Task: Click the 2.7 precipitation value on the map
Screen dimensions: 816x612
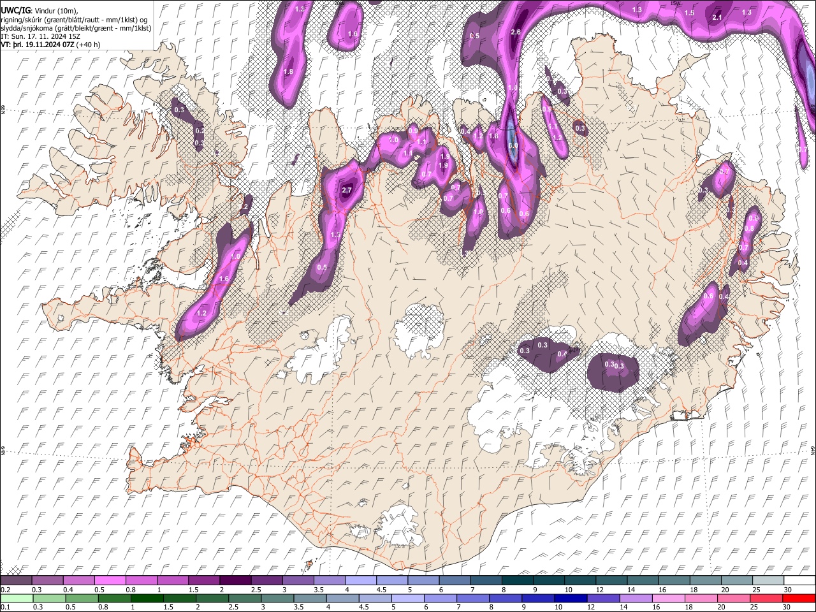Action: coord(347,190)
